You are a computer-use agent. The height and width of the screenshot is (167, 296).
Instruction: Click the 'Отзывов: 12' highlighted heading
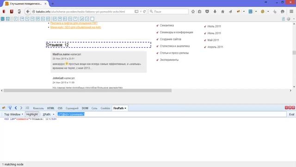pyautogui.click(x=99, y=45)
